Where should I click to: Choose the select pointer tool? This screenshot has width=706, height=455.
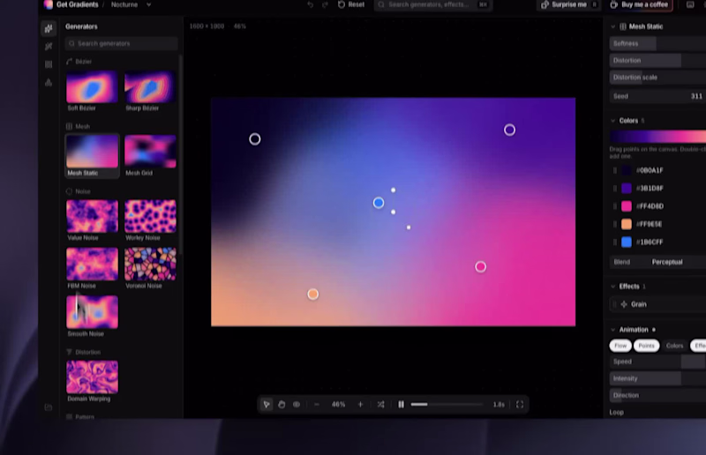(x=267, y=405)
